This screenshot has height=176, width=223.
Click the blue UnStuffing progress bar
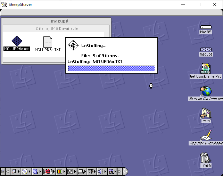[111, 68]
